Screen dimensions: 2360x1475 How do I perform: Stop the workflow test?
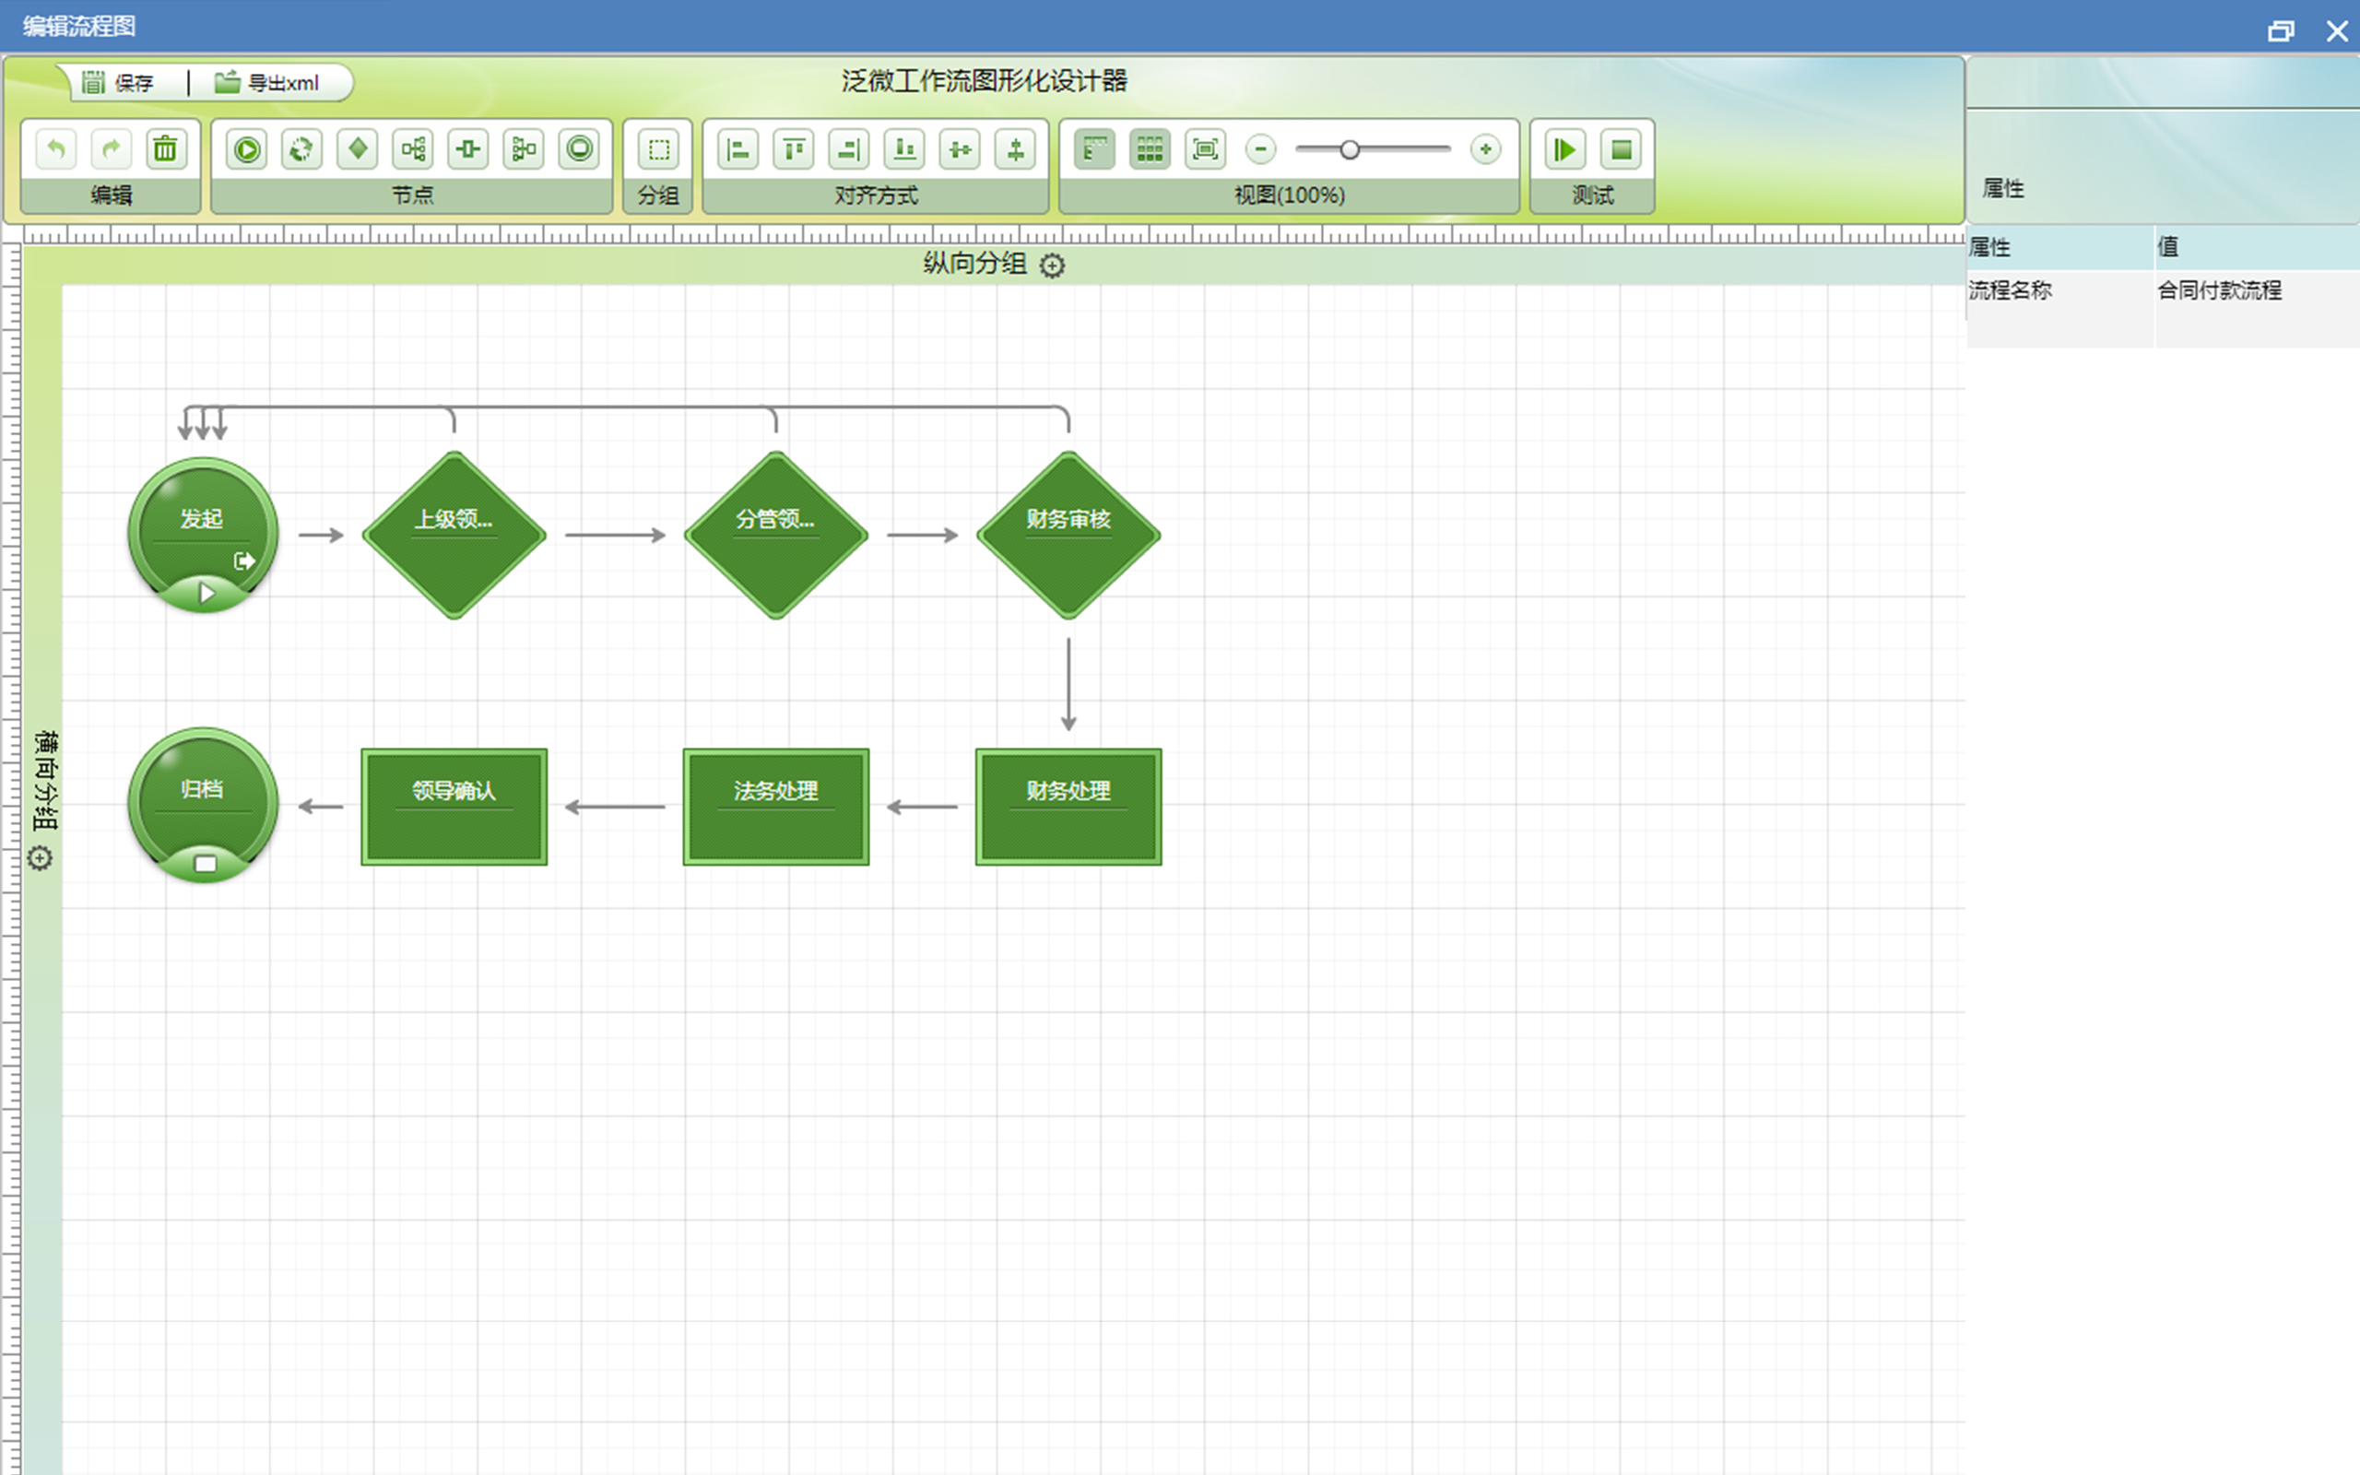[x=1621, y=149]
